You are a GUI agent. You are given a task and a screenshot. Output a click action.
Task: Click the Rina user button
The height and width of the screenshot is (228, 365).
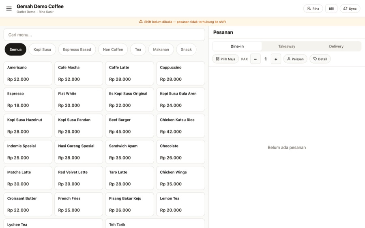[313, 9]
